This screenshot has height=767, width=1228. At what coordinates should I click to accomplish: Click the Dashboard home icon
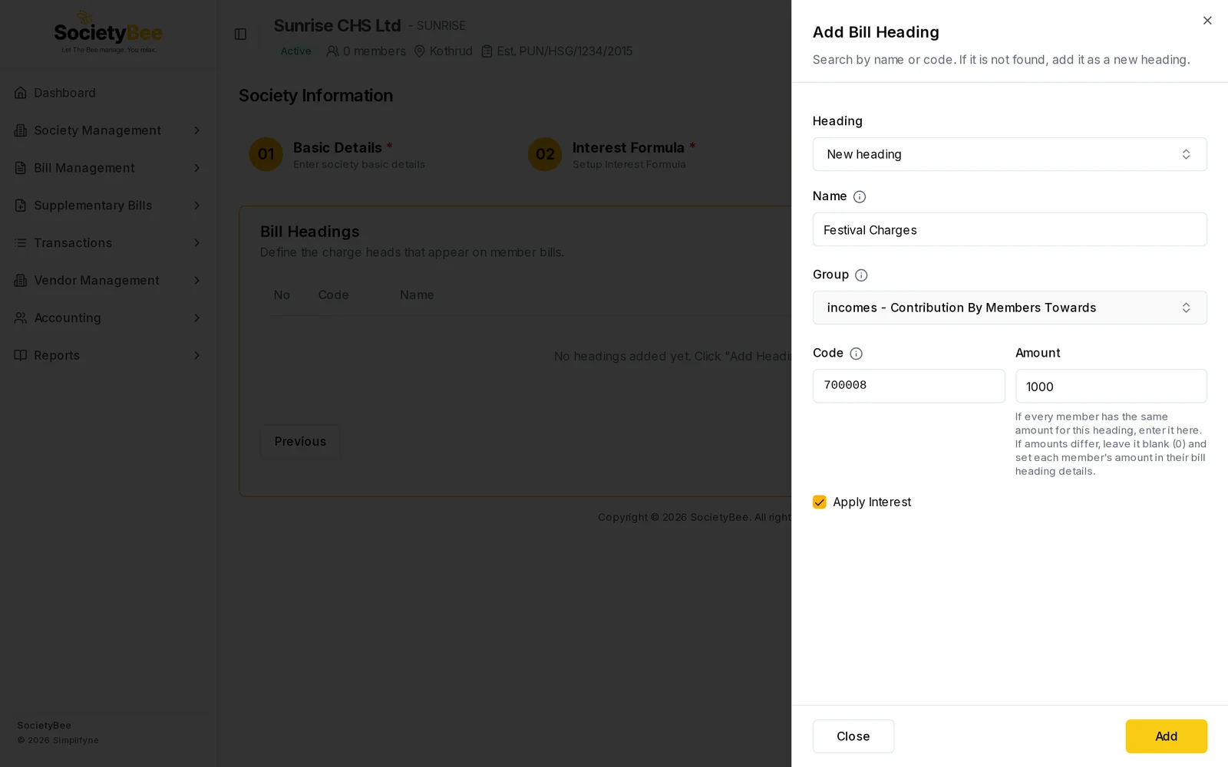pos(21,93)
